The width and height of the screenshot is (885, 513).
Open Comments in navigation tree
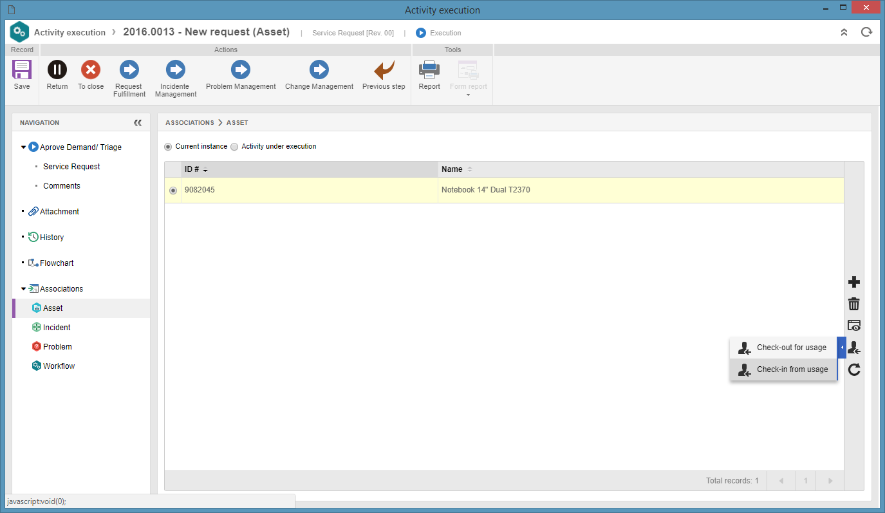62,186
